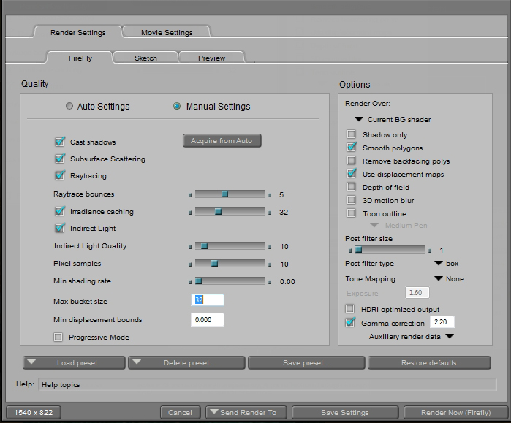
Task: Open Tone Mapping None dropdown
Action: (x=439, y=278)
